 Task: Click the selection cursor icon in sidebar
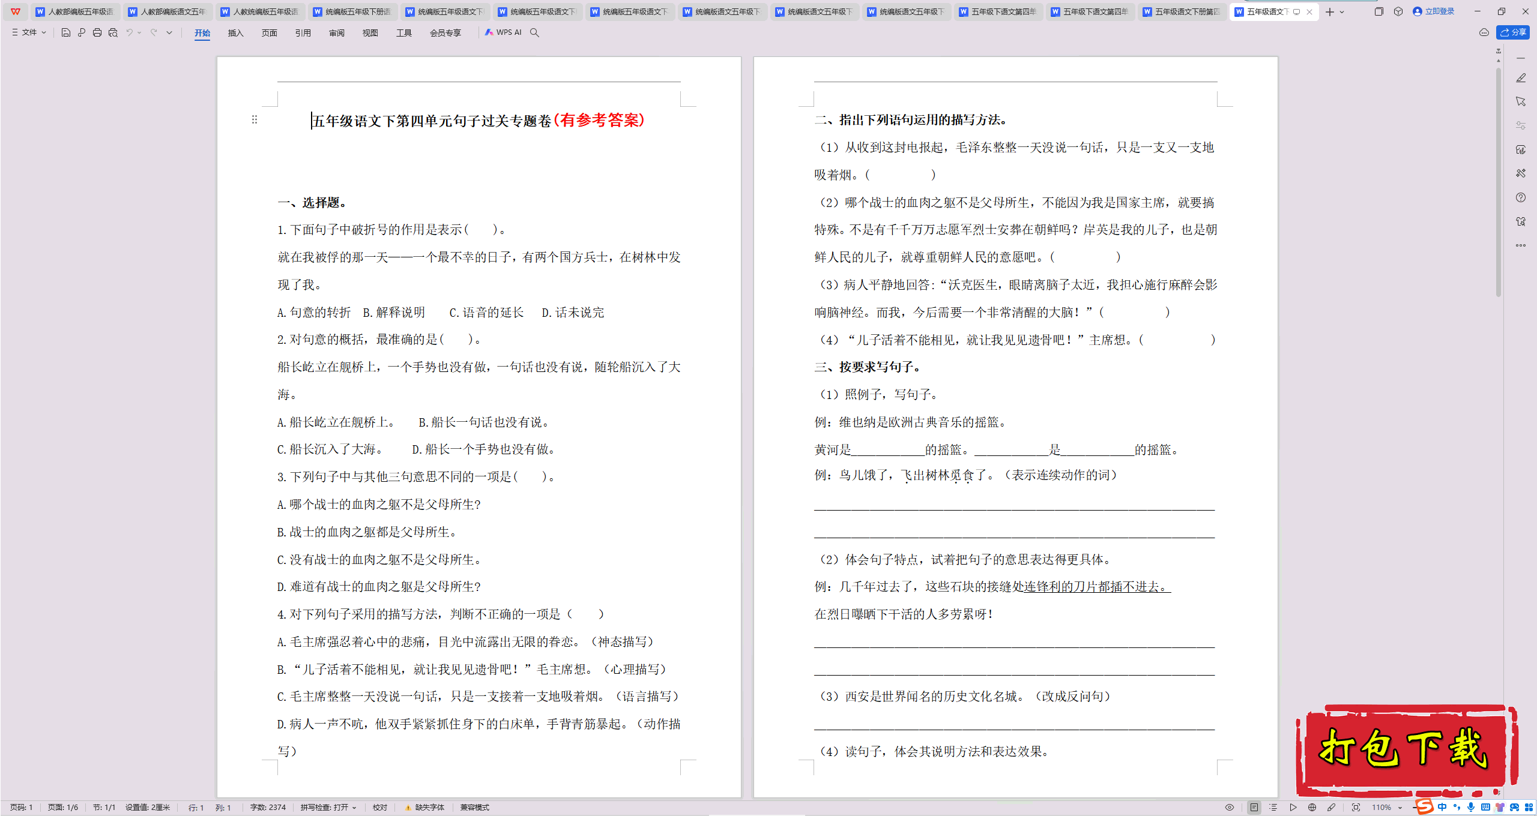[x=1520, y=101]
